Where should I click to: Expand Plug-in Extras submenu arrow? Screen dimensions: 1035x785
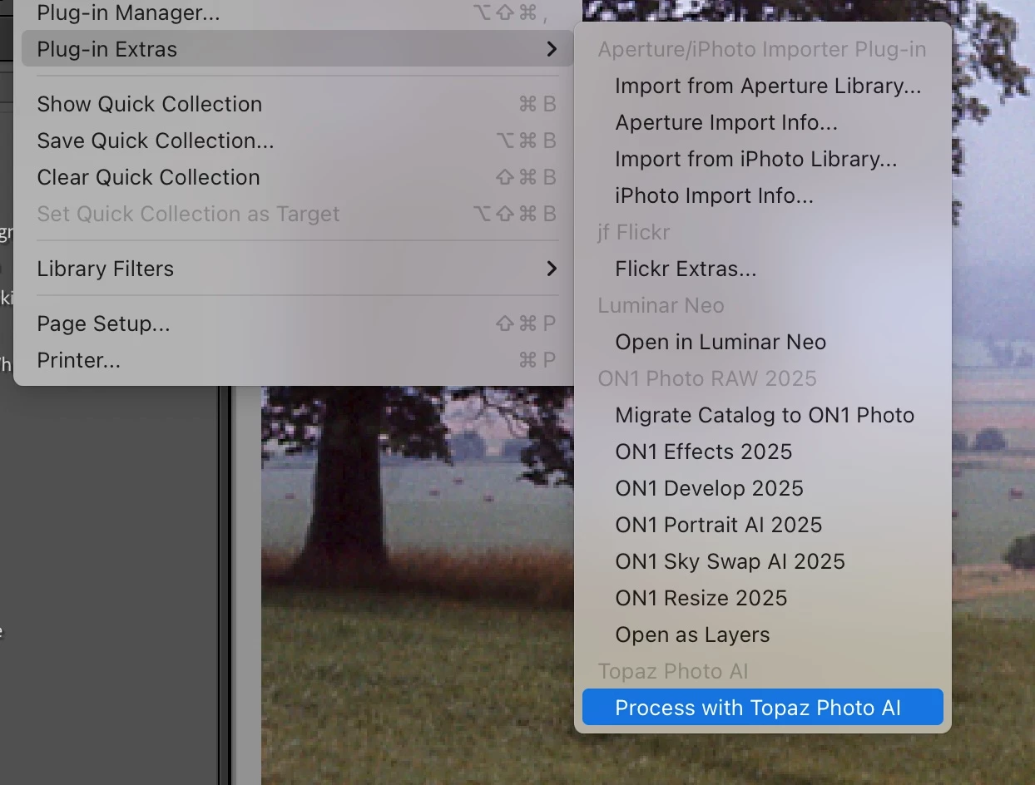(x=552, y=49)
